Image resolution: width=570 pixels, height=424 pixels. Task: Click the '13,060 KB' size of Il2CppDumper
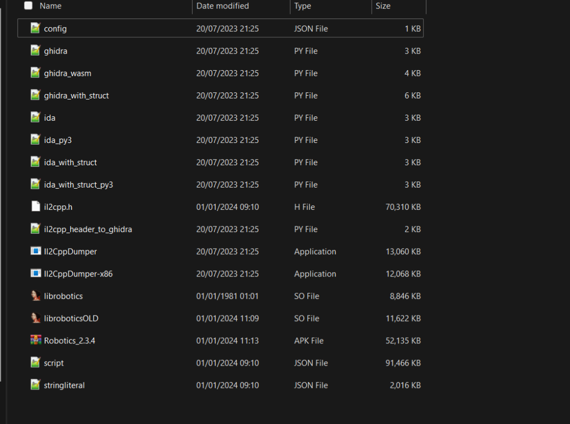tap(403, 252)
